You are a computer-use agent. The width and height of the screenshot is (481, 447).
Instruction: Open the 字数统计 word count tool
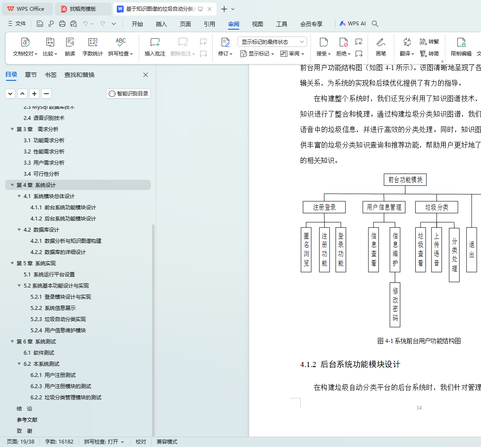click(93, 47)
